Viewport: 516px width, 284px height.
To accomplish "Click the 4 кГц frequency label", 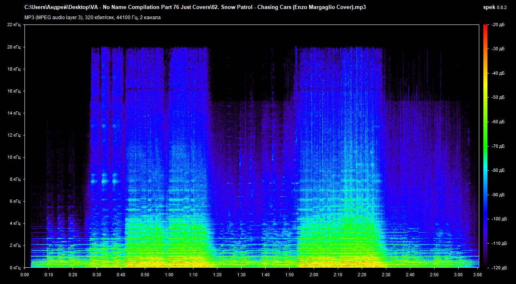I will point(15,223).
